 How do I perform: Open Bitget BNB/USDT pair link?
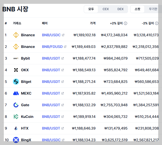pyautogui.click(x=51, y=82)
